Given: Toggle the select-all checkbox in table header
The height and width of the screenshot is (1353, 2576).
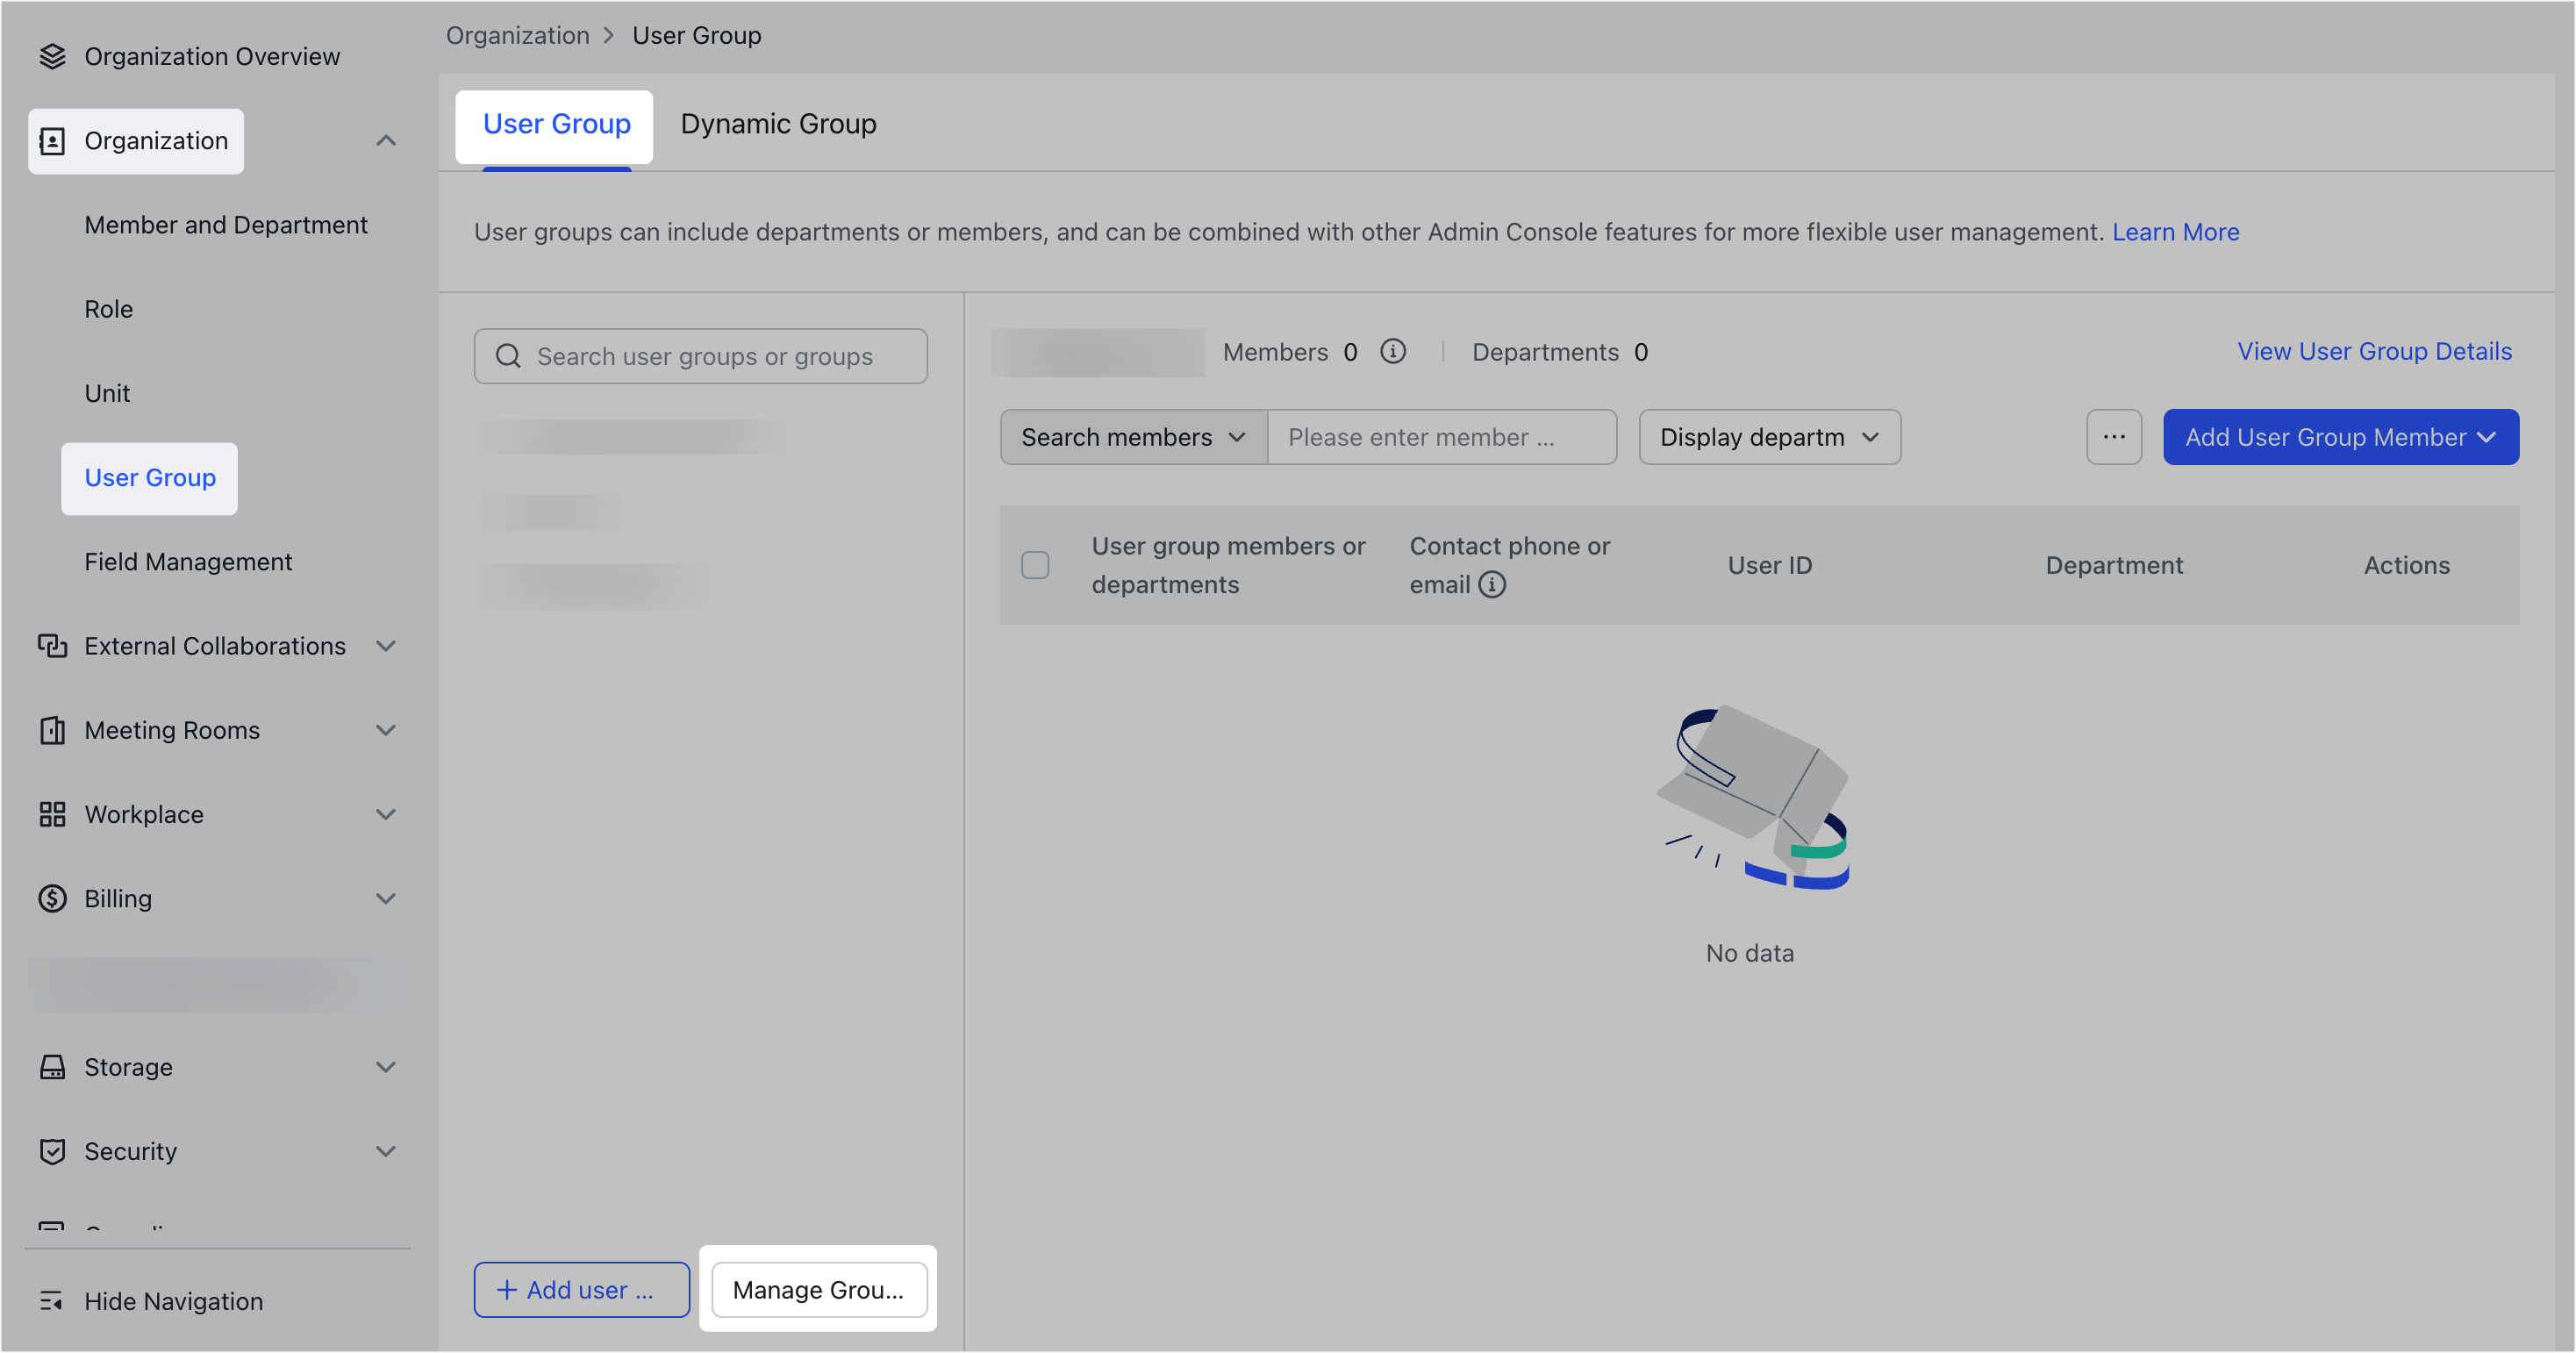Looking at the screenshot, I should pos(1035,565).
